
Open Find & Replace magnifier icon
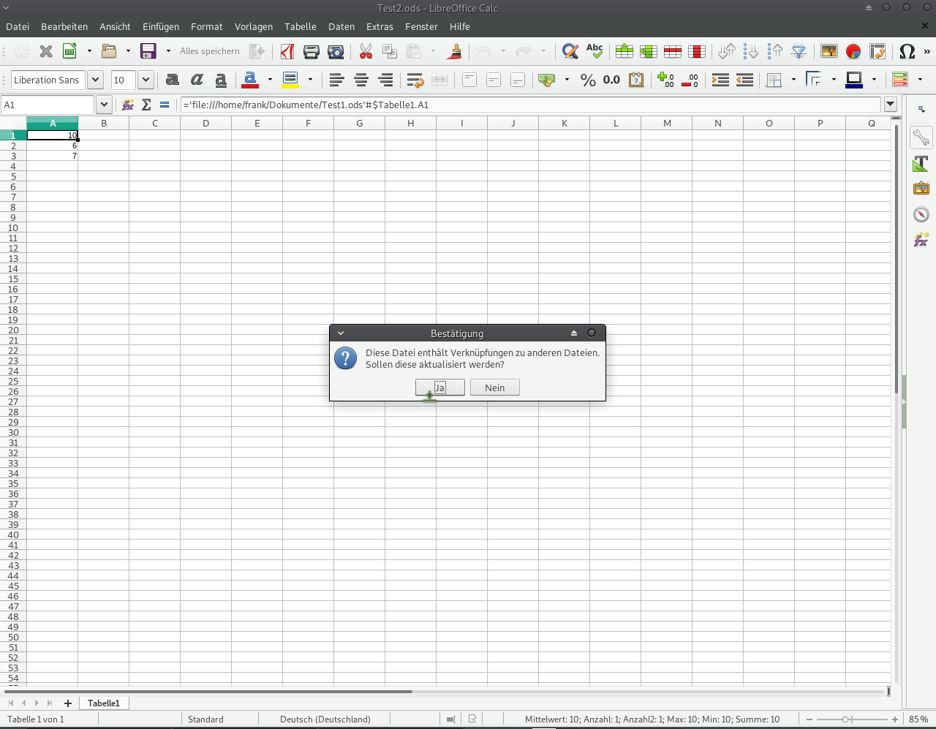click(570, 51)
